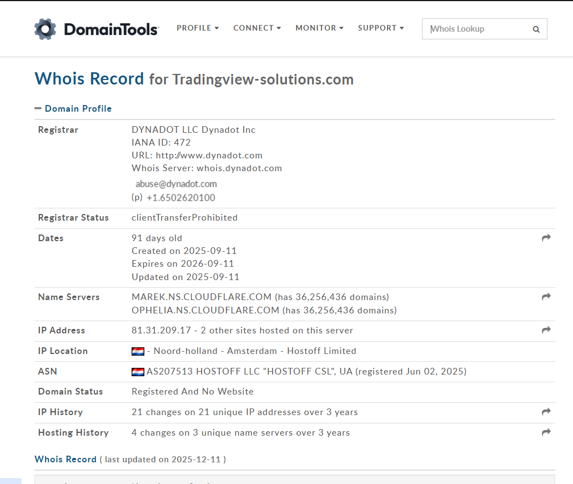The width and height of the screenshot is (573, 484).
Task: Click the Whois Record last updated link
Action: (x=66, y=459)
